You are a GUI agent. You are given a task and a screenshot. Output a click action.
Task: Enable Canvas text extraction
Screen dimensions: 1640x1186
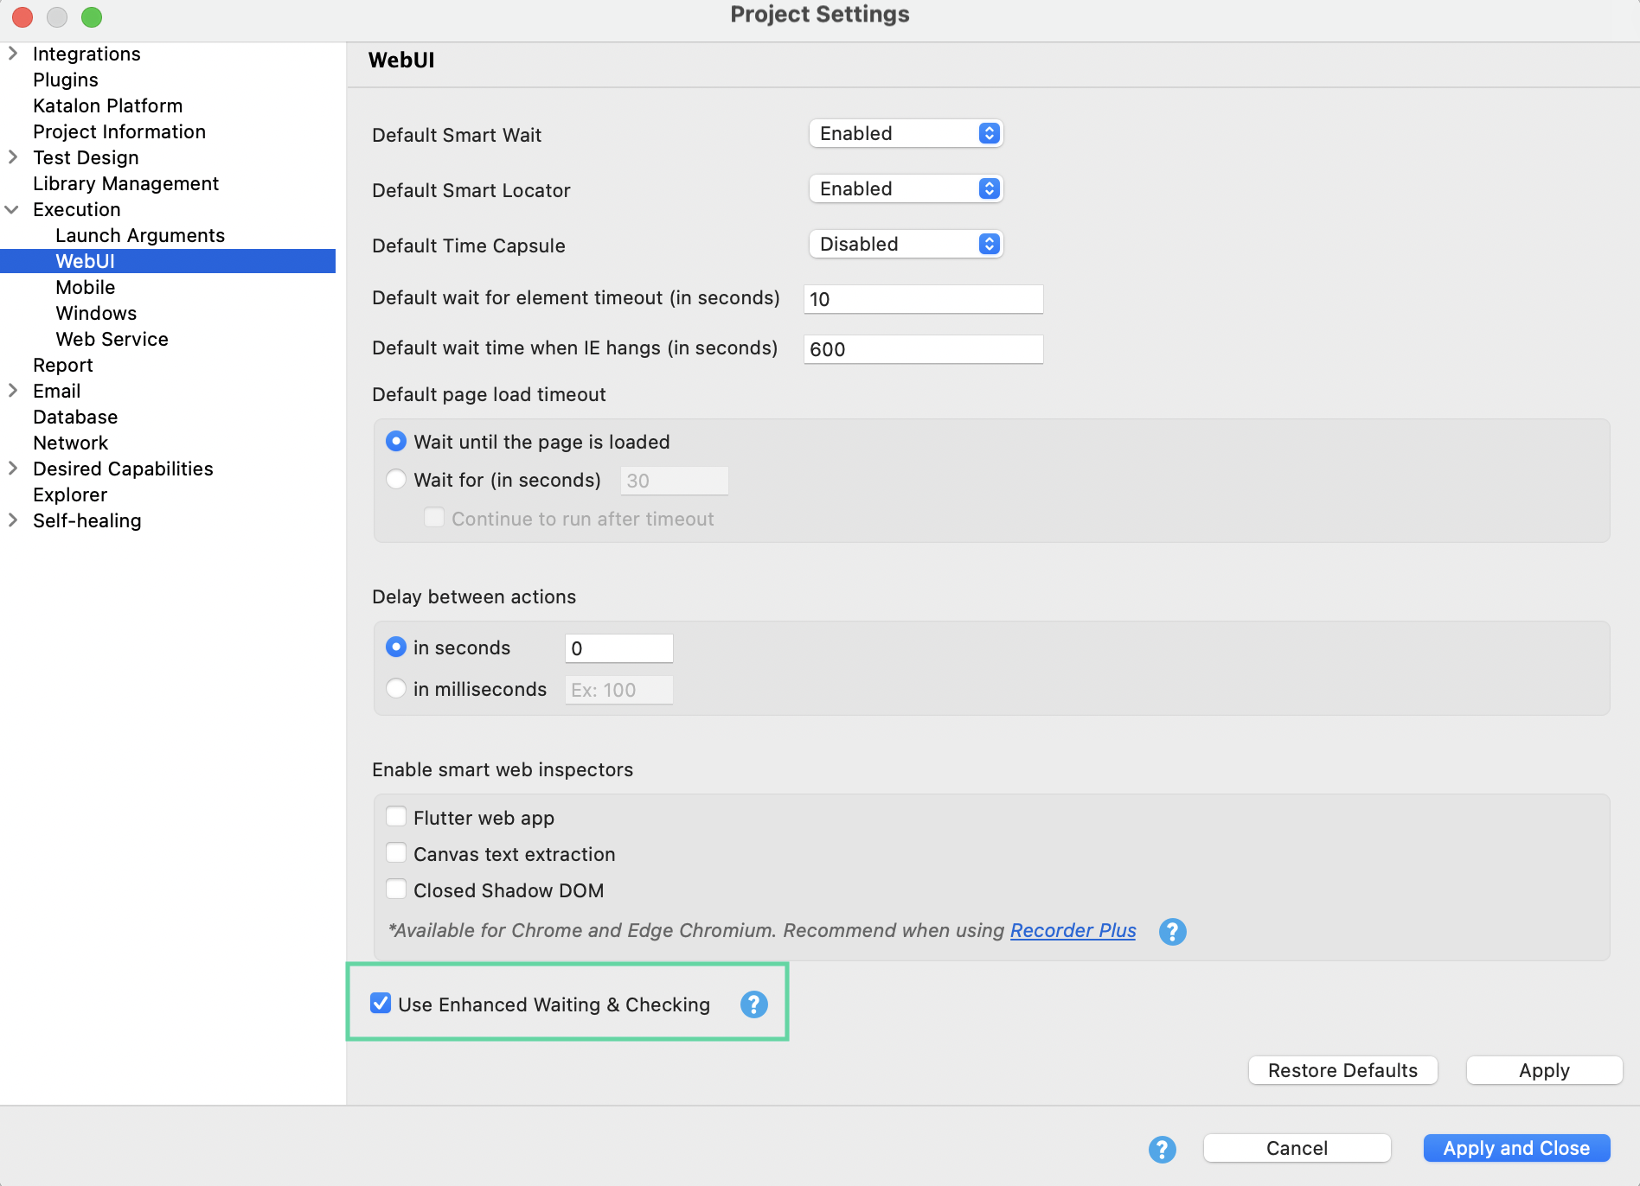(396, 852)
